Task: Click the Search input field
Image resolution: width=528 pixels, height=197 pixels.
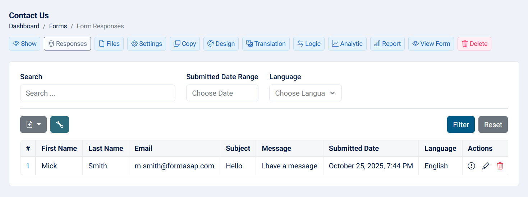Action: point(97,93)
